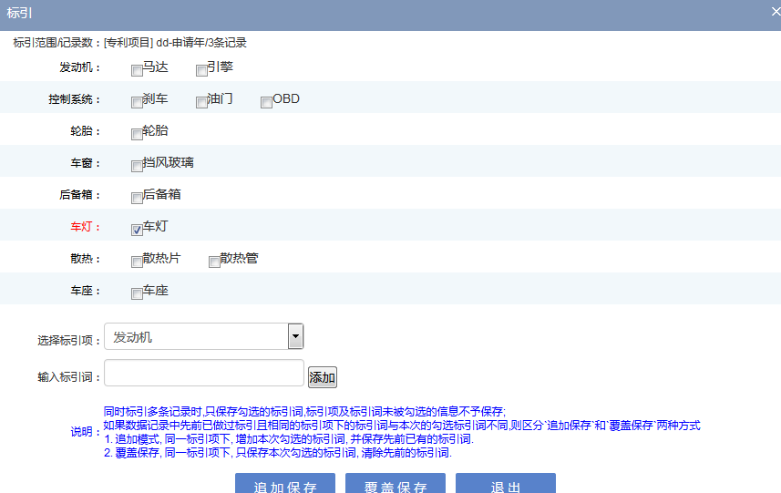This screenshot has height=493, width=781.
Task: Select the 散热管 checkbox
Action: click(x=214, y=262)
